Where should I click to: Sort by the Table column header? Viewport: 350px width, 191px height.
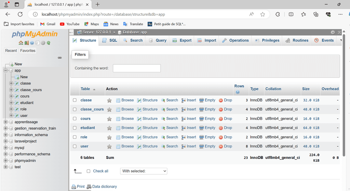(85, 89)
